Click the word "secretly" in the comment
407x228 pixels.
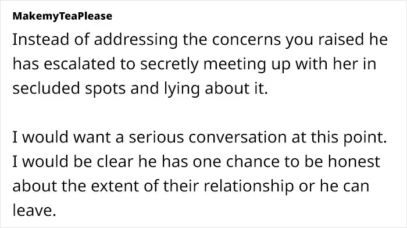coord(169,65)
